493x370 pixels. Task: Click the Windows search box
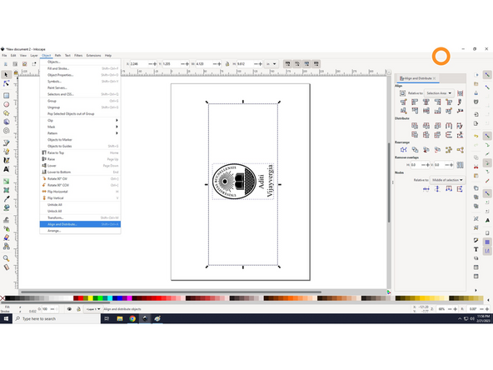coord(57,318)
